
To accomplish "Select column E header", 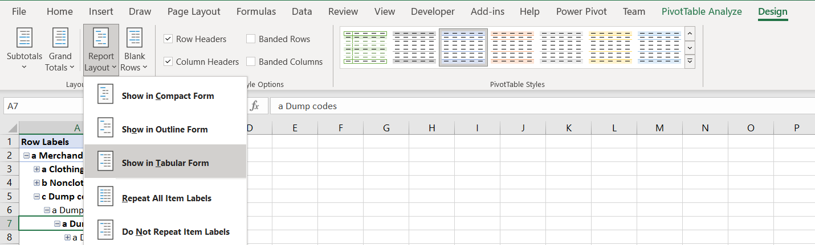I will [x=295, y=128].
